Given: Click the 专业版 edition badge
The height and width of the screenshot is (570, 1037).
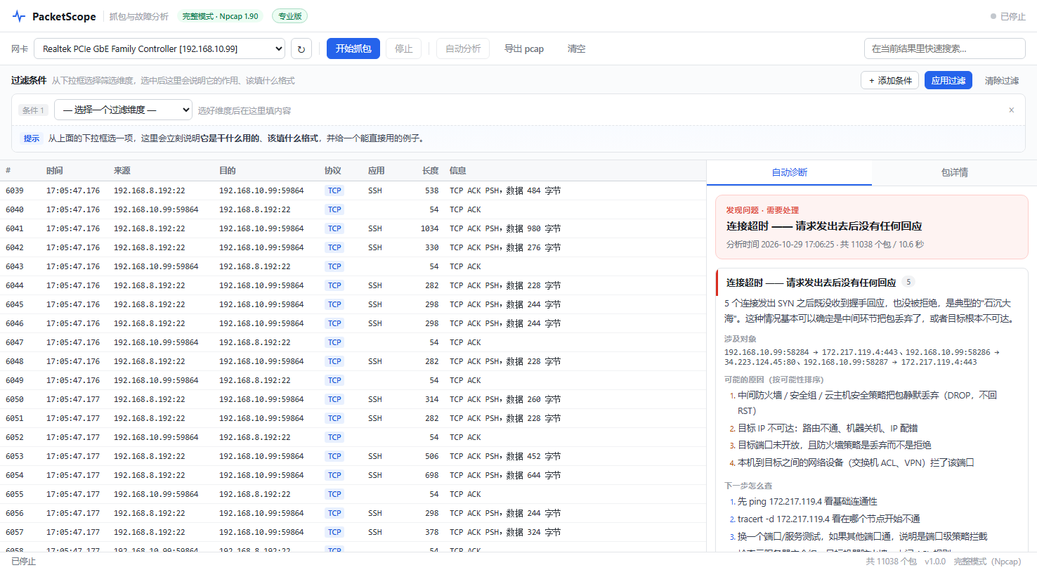Looking at the screenshot, I should pos(289,16).
